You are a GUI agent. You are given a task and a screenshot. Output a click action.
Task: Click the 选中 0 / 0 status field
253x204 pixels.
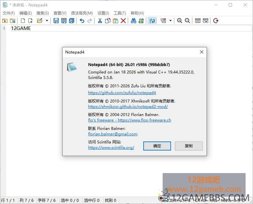pos(70,200)
